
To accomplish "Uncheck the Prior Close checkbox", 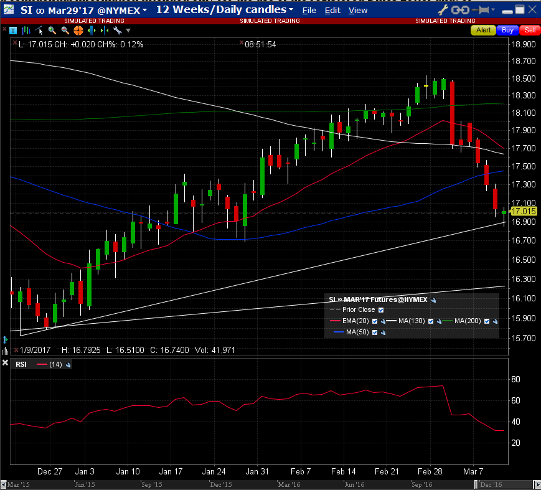I will pyautogui.click(x=381, y=310).
